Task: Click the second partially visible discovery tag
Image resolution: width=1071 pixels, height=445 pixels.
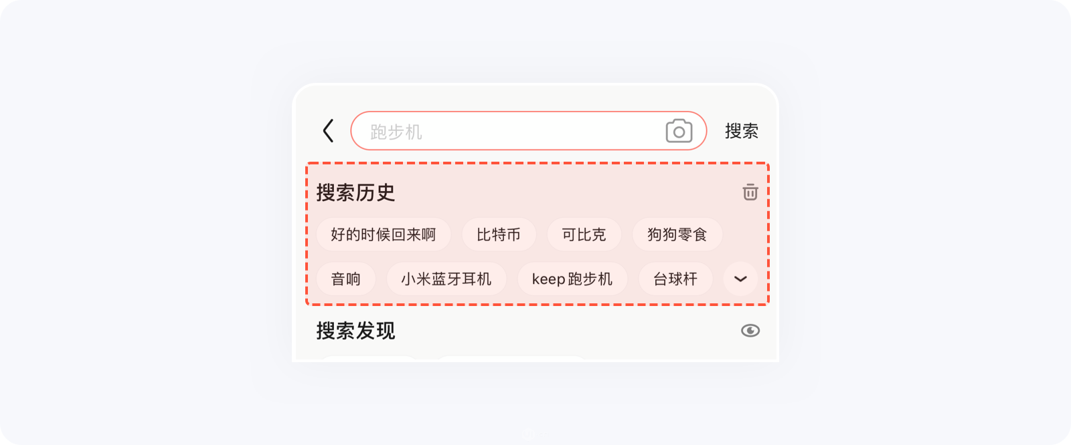Action: pyautogui.click(x=511, y=359)
